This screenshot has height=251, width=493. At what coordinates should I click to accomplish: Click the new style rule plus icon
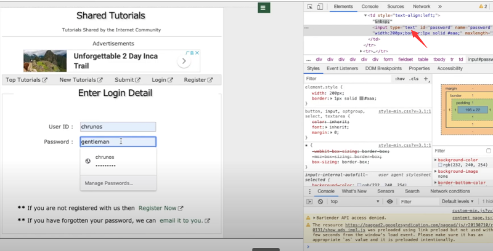pyautogui.click(x=426, y=79)
